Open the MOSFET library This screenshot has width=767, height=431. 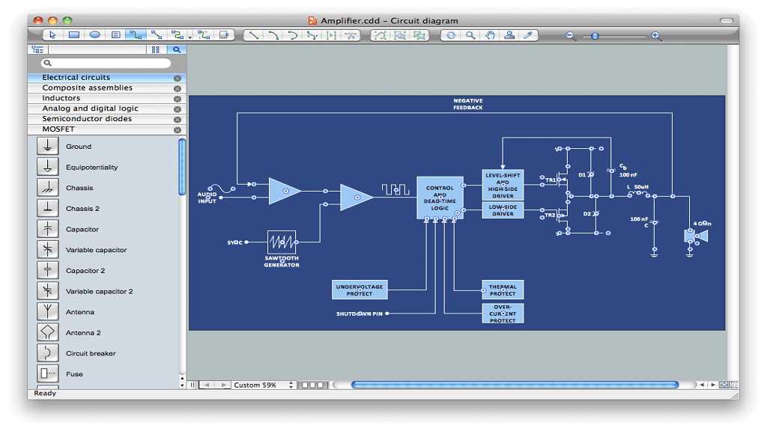(x=106, y=129)
